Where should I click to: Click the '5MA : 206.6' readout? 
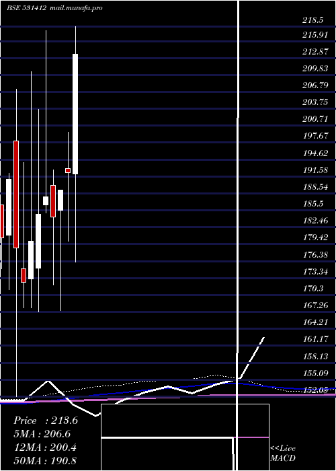pyautogui.click(x=42, y=434)
